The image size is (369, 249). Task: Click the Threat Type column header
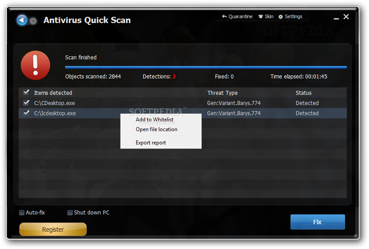tap(222, 93)
